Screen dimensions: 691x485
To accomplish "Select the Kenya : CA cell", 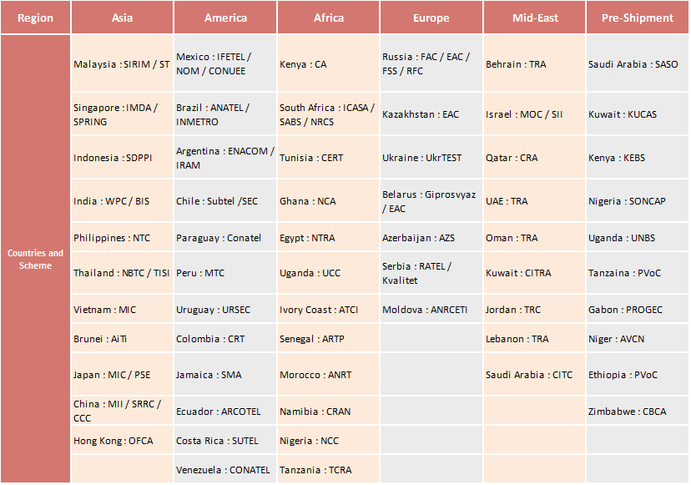I will click(x=329, y=64).
